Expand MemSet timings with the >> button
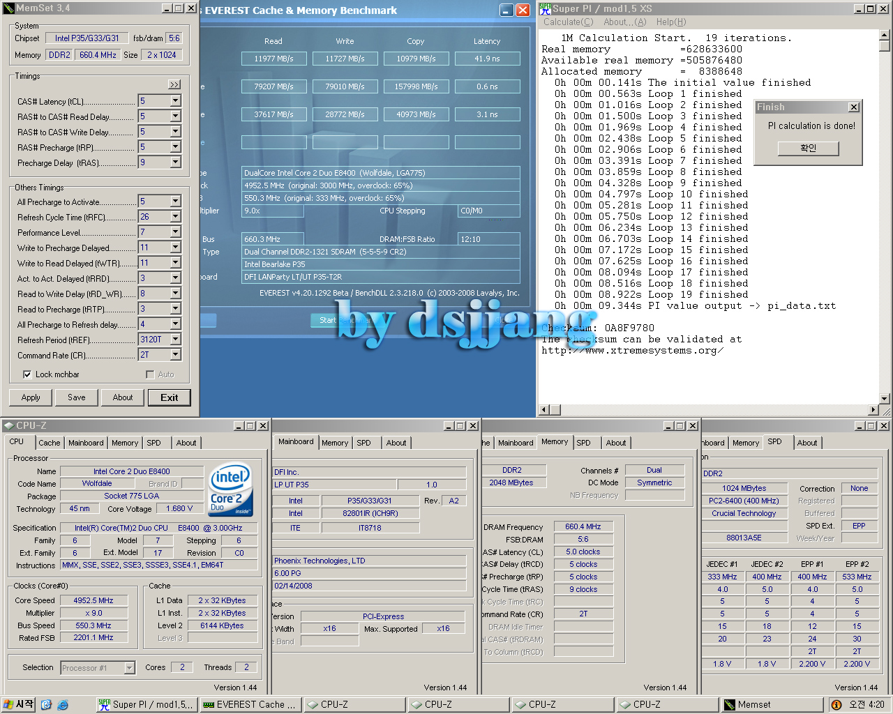 [174, 84]
